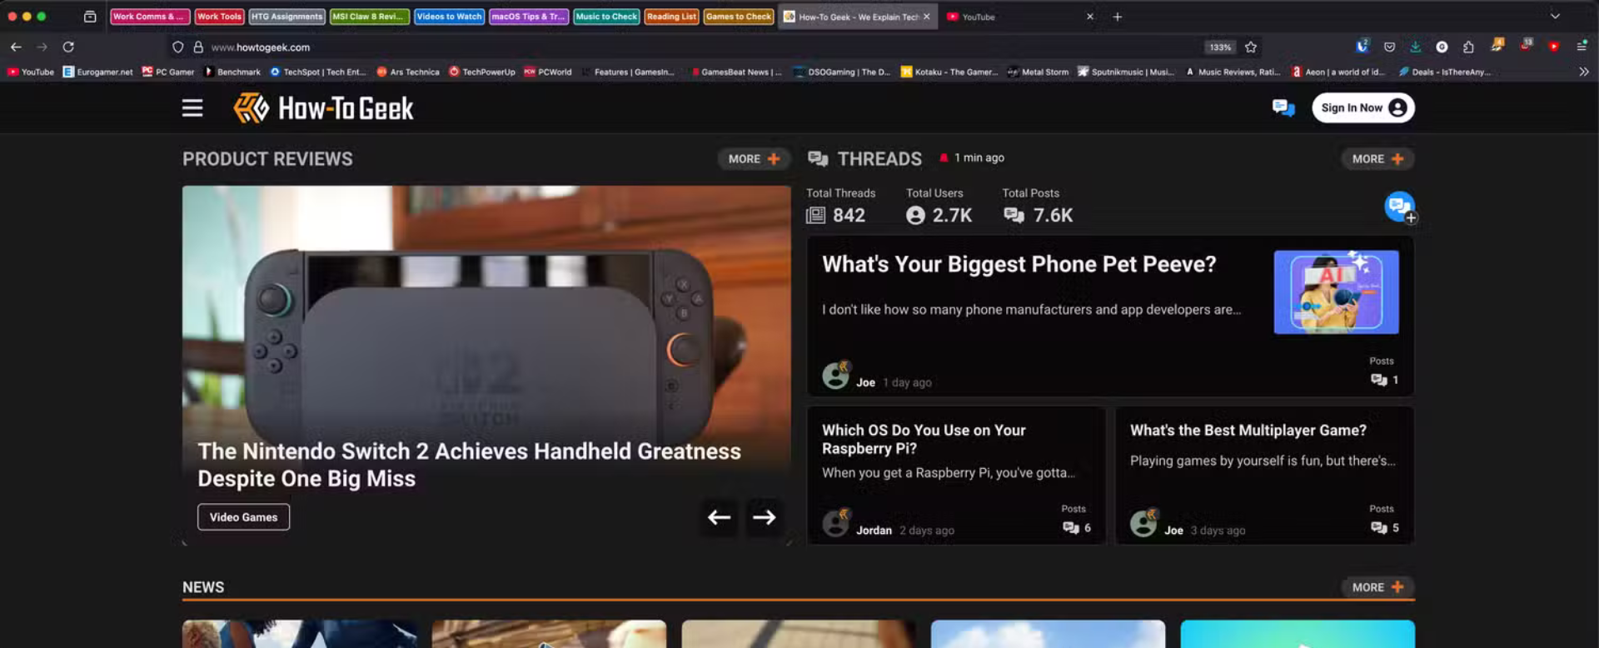Click the How-To Geek logo
This screenshot has height=648, width=1599.
pos(323,108)
